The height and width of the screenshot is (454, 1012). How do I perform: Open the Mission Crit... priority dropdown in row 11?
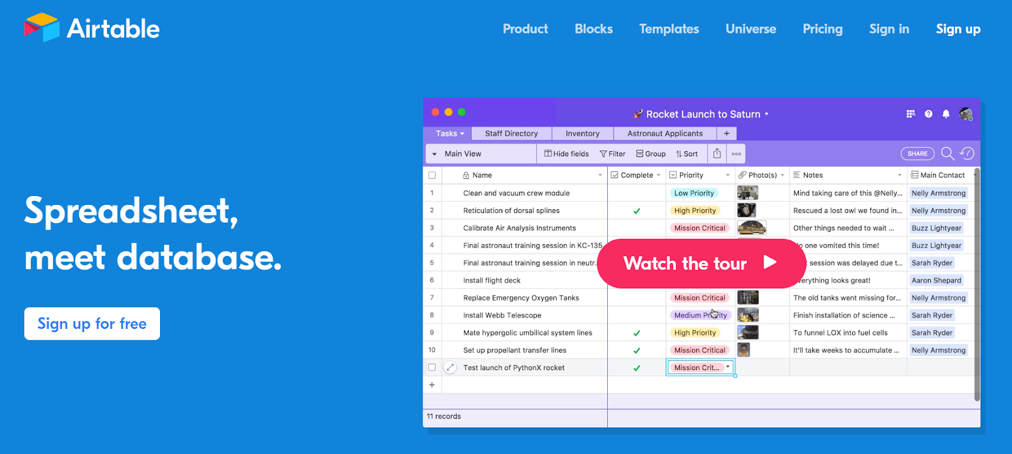(728, 367)
